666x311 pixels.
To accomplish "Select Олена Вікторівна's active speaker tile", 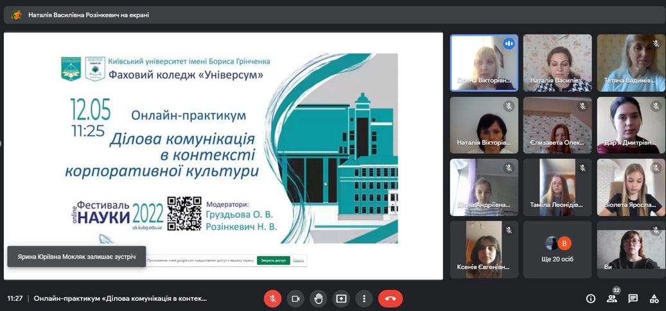I will 484,63.
